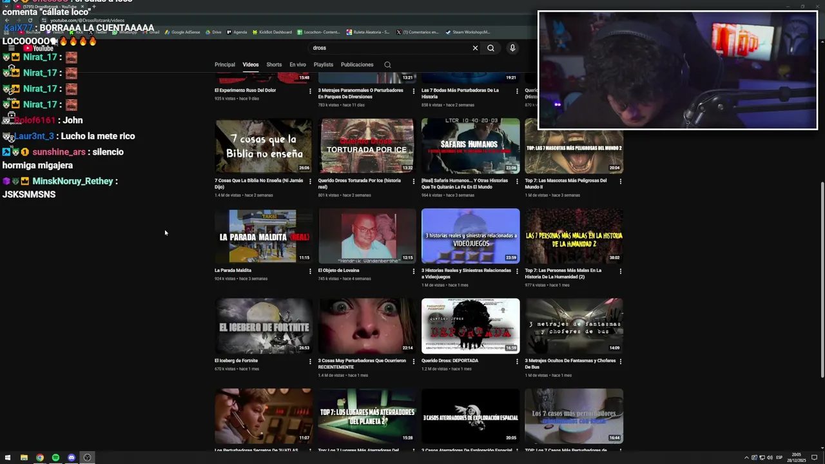This screenshot has width=825, height=464.
Task: Open options menu for 'Las 7 Bodas Más Perturbadoras'
Action: [x=517, y=91]
